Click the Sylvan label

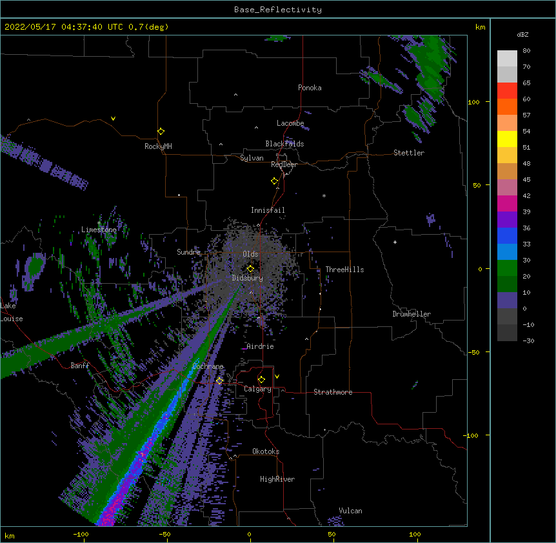(252, 158)
